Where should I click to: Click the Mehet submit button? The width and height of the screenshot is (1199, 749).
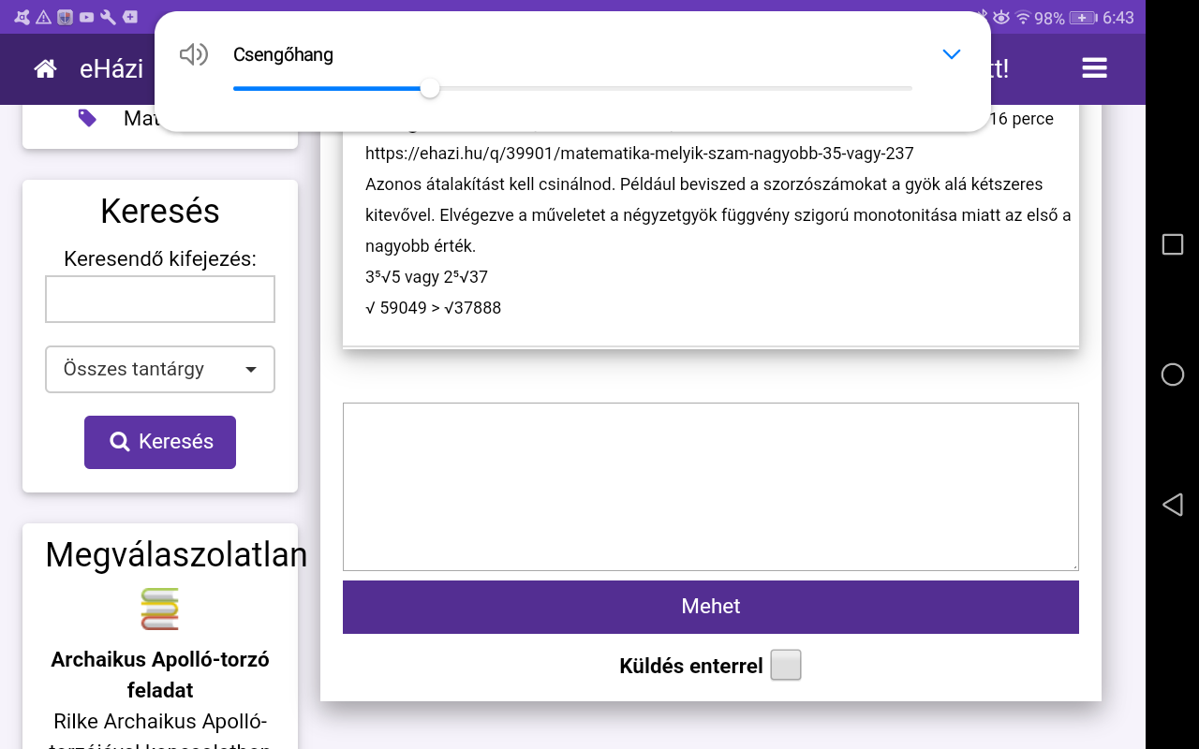[710, 607]
